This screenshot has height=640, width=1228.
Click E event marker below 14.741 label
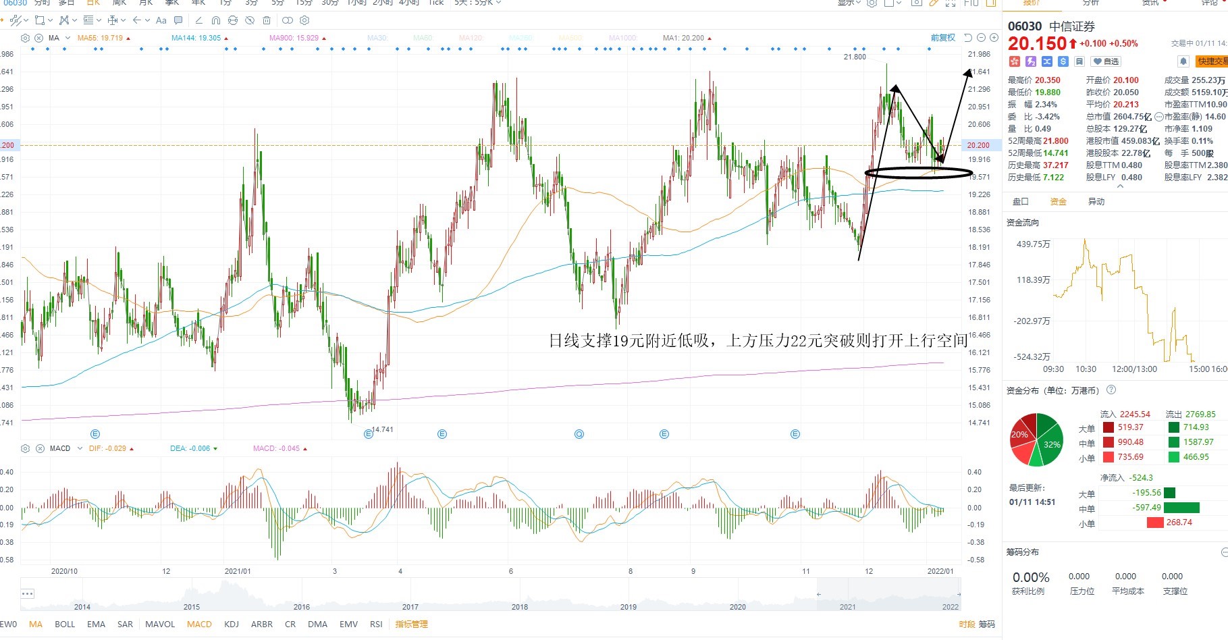click(369, 434)
